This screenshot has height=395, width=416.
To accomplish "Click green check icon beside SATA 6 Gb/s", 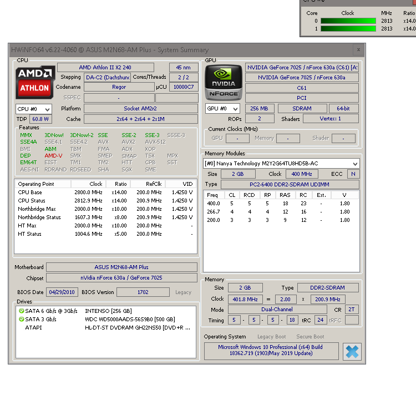I will pos(22,311).
